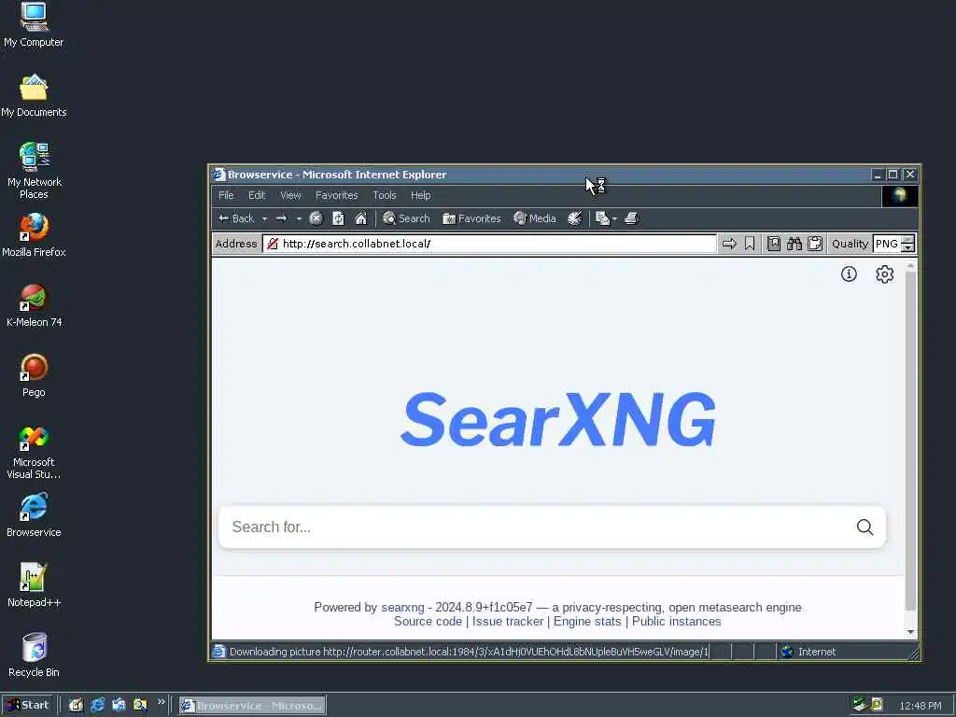Screen dimensions: 956x717
Task: Launch the Pego desktop shortcut
Action: pos(34,375)
